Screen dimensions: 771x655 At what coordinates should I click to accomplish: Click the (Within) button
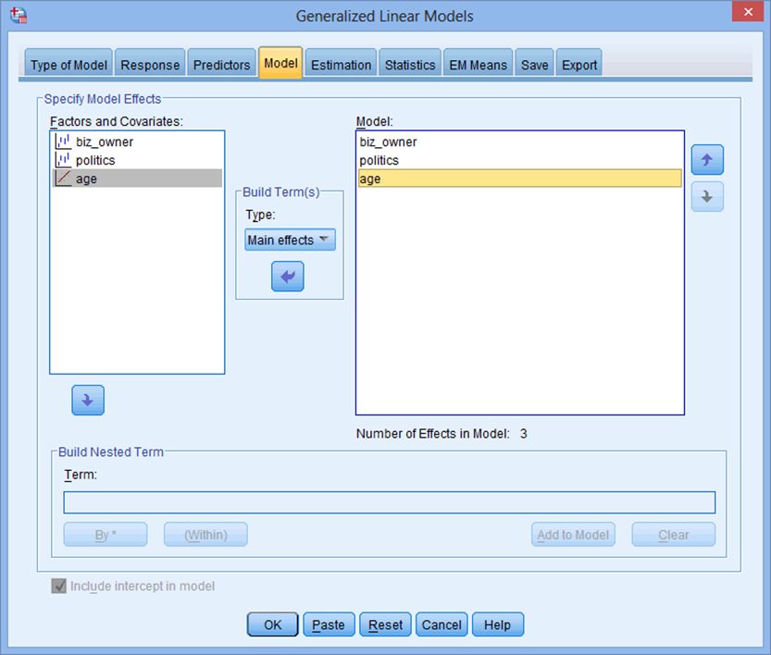coord(205,534)
